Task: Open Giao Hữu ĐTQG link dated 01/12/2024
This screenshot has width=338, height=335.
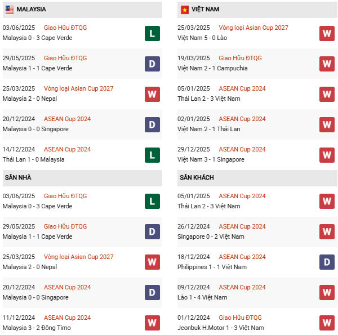Action: (x=240, y=318)
